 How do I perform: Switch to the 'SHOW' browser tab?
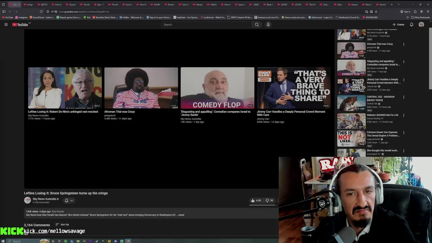tap(155, 4)
